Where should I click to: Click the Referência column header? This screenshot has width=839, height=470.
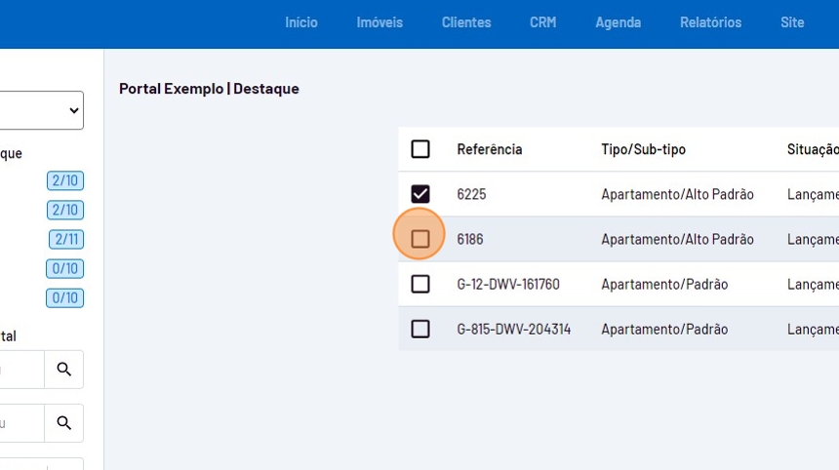(490, 149)
